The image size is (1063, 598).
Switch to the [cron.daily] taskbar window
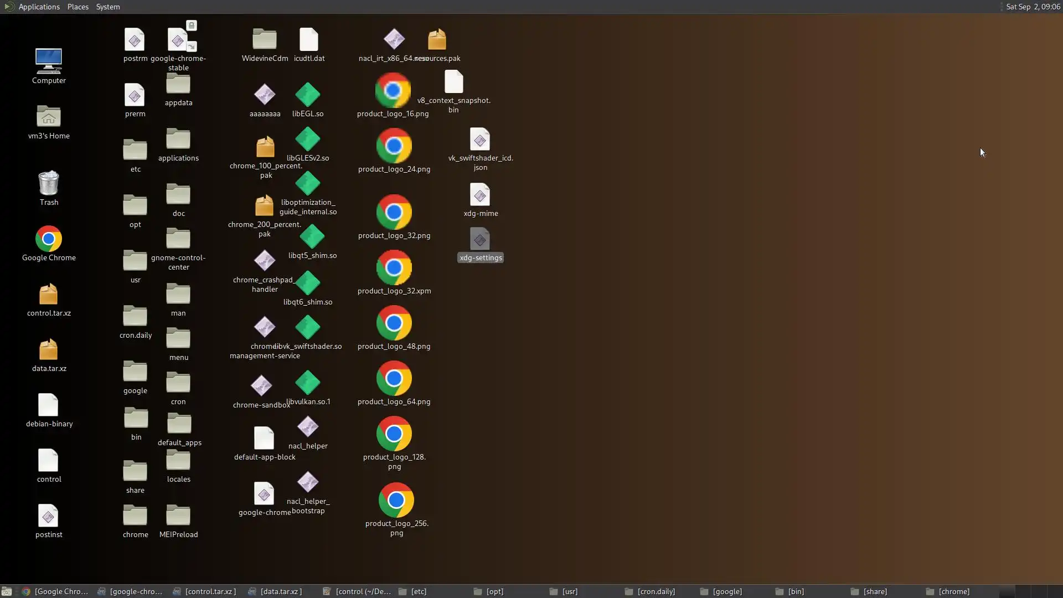click(x=650, y=591)
